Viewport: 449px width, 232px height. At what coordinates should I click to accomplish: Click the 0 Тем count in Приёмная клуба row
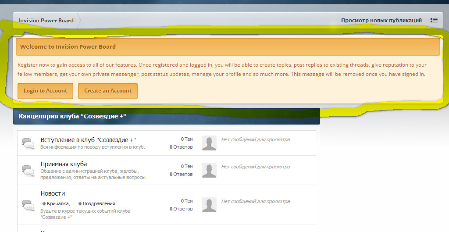tap(187, 166)
